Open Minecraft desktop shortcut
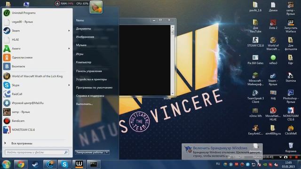This screenshot has width=301, height=169. point(255,79)
